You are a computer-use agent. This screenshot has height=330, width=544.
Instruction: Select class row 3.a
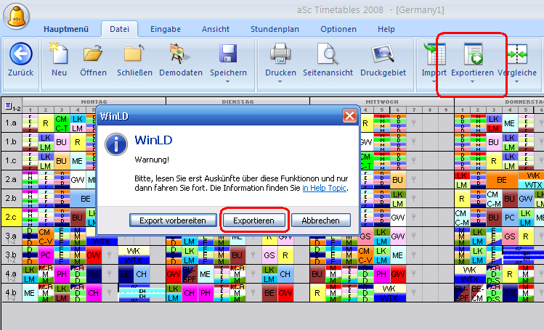pyautogui.click(x=11, y=236)
